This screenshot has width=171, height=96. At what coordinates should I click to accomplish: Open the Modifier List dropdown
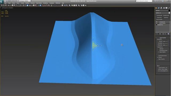click(163, 13)
